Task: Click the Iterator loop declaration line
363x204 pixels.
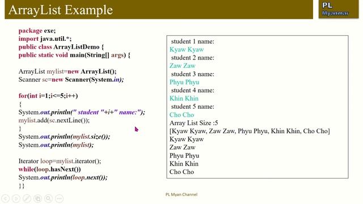Action: pyautogui.click(x=60, y=161)
